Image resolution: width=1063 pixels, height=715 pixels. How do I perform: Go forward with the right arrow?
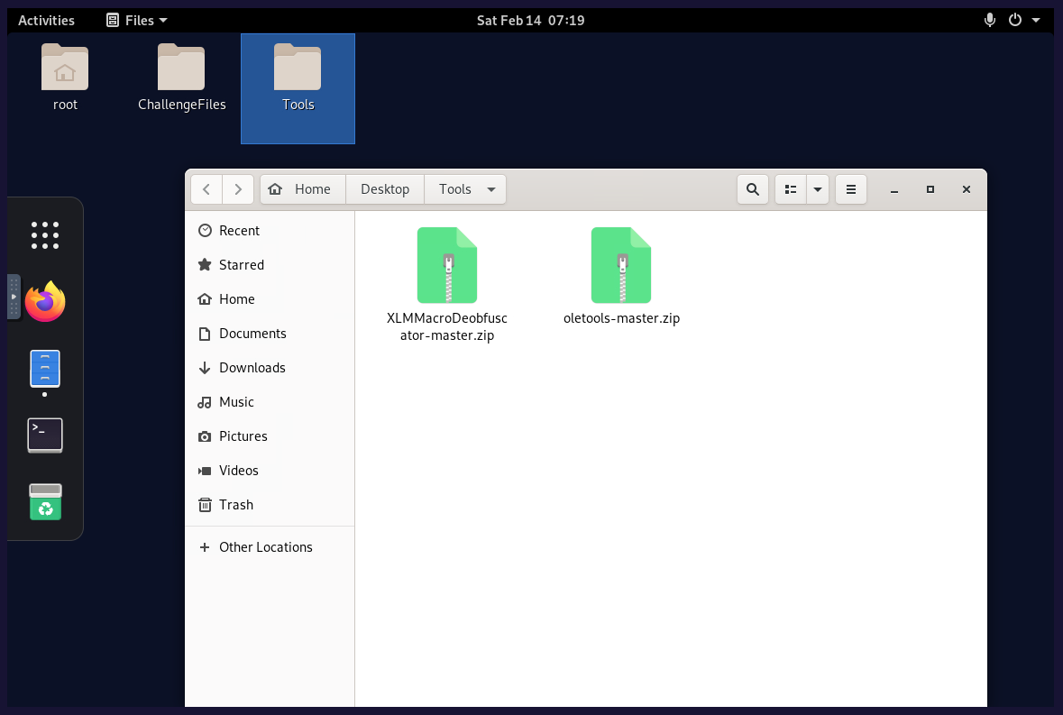pos(238,189)
